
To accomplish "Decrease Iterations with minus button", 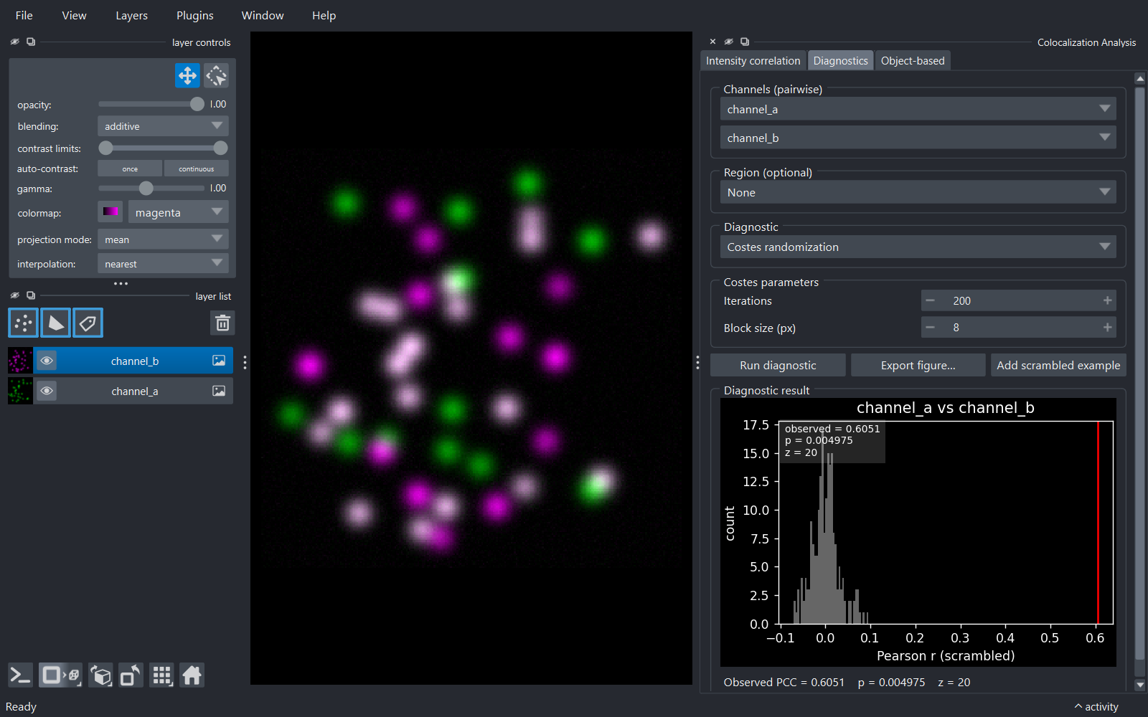I will (x=931, y=300).
